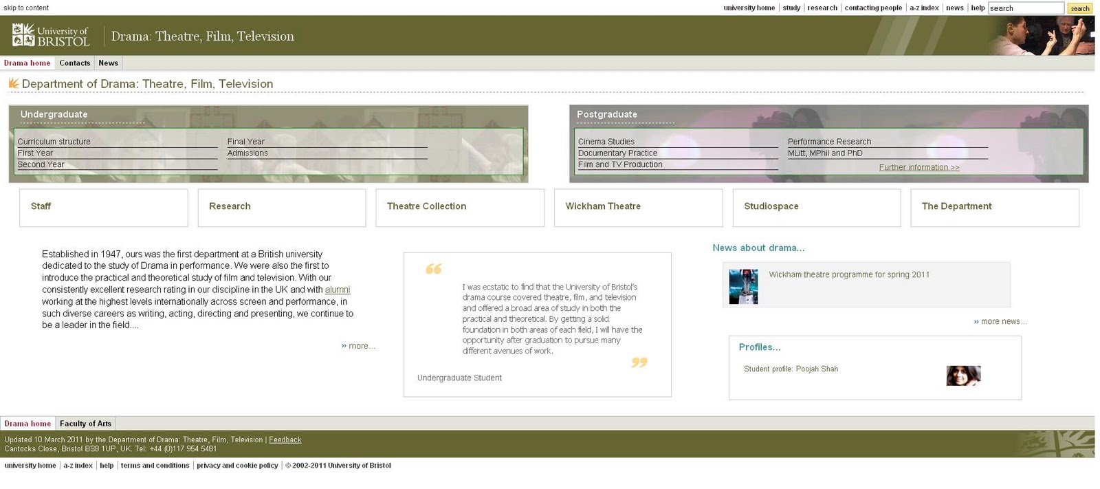Screen dimensions: 1100x489
Task: Open the 'Curriculum structure' undergraduate link
Action: coord(54,142)
